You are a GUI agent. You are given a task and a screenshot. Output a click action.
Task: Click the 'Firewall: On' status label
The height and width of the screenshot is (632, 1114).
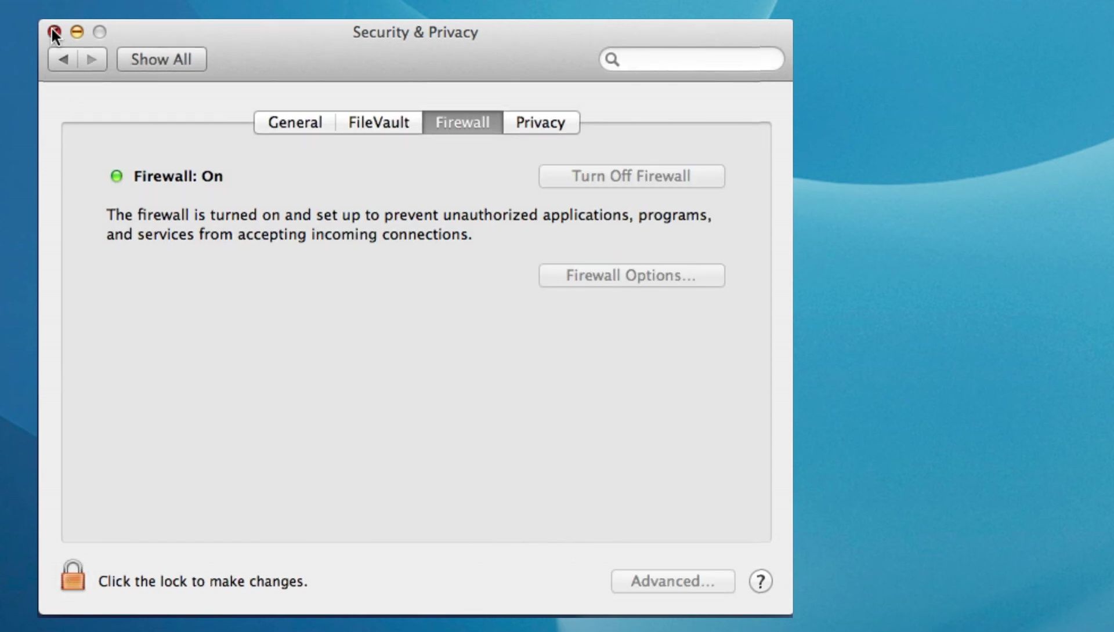(178, 176)
